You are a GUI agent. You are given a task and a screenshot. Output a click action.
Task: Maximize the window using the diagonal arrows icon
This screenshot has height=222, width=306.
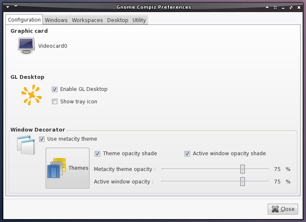(x=291, y=7)
